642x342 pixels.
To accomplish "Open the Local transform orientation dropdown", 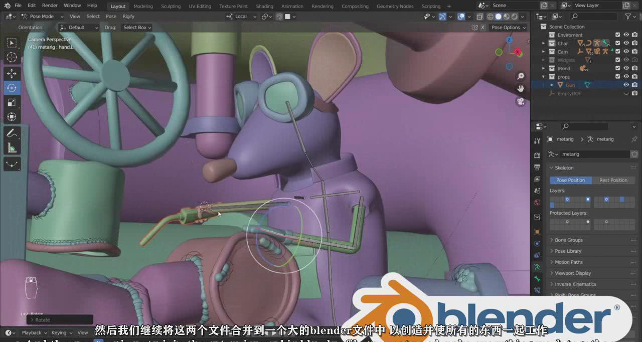I will tap(242, 17).
